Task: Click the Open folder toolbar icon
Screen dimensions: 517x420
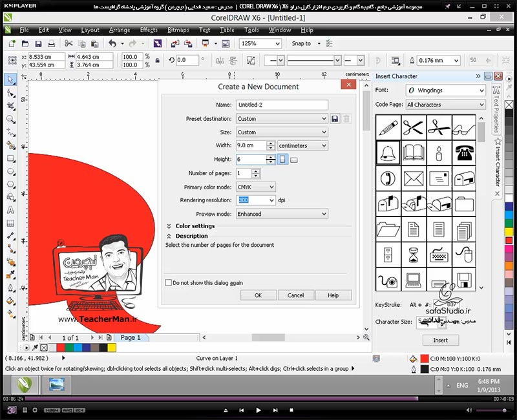Action: [x=25, y=43]
